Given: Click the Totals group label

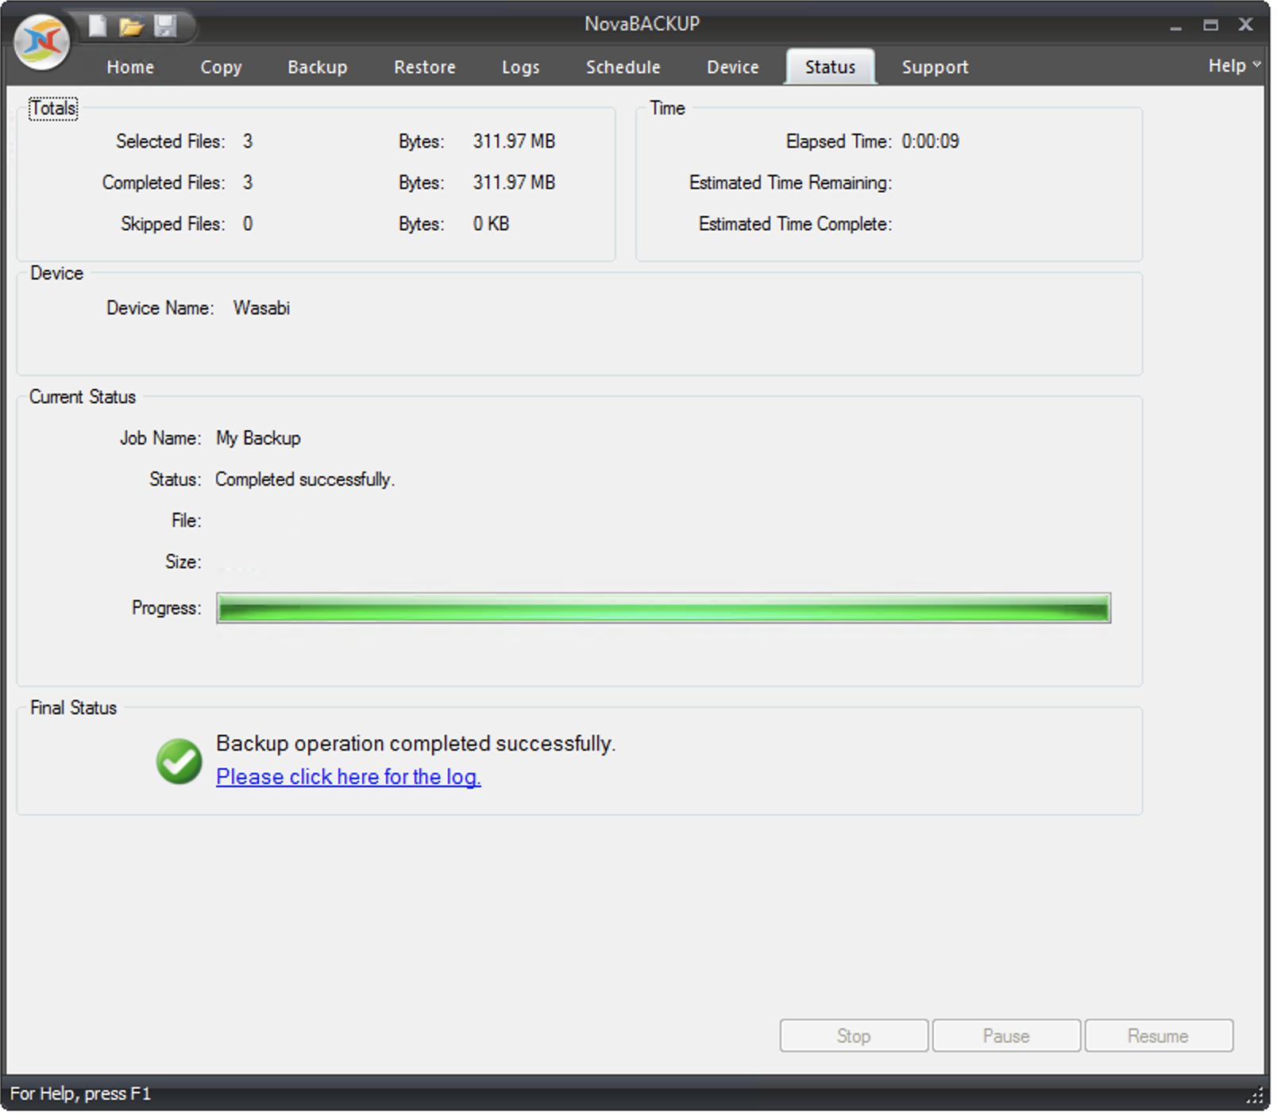Looking at the screenshot, I should tap(54, 108).
